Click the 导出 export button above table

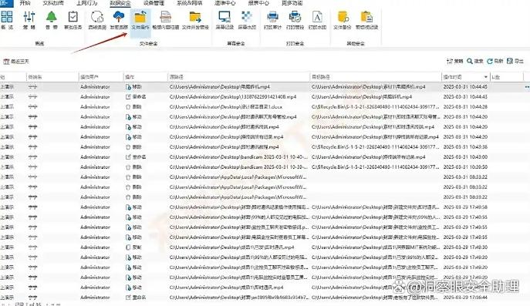(515, 61)
